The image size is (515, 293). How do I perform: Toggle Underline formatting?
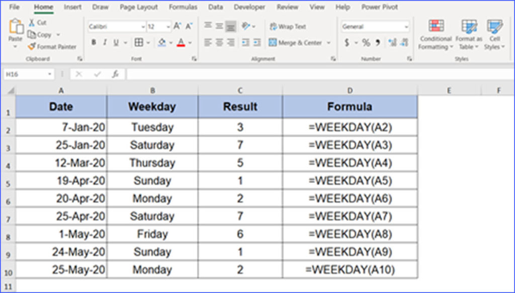[115, 43]
